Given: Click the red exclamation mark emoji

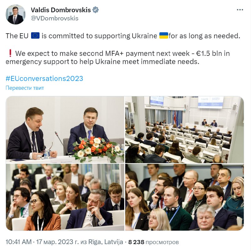Looking at the screenshot, I should (10, 53).
